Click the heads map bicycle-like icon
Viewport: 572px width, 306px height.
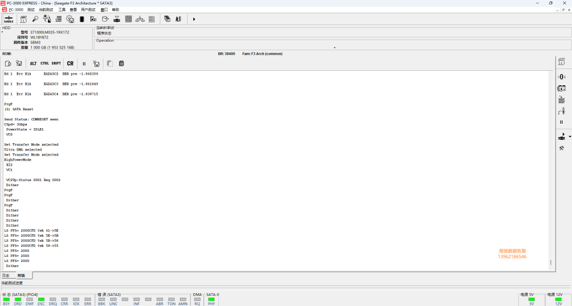140,20
